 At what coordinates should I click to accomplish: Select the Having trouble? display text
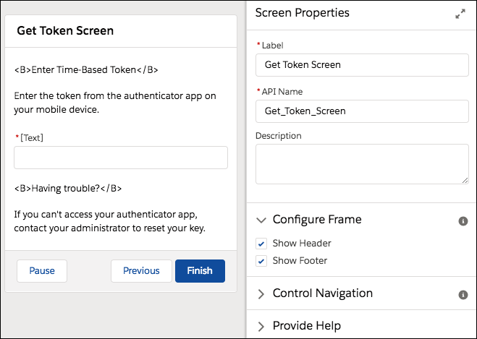[68, 189]
